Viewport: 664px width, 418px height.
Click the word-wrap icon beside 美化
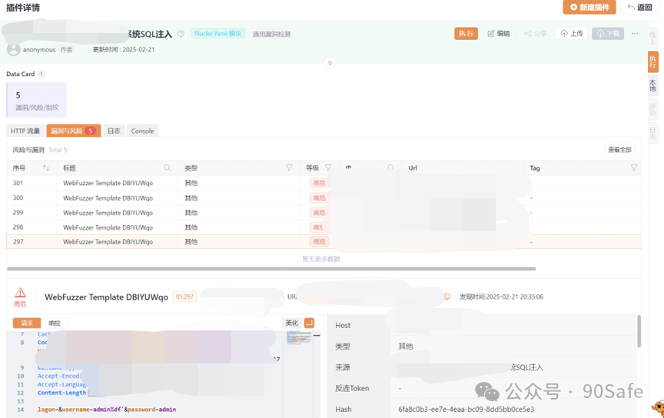(309, 323)
